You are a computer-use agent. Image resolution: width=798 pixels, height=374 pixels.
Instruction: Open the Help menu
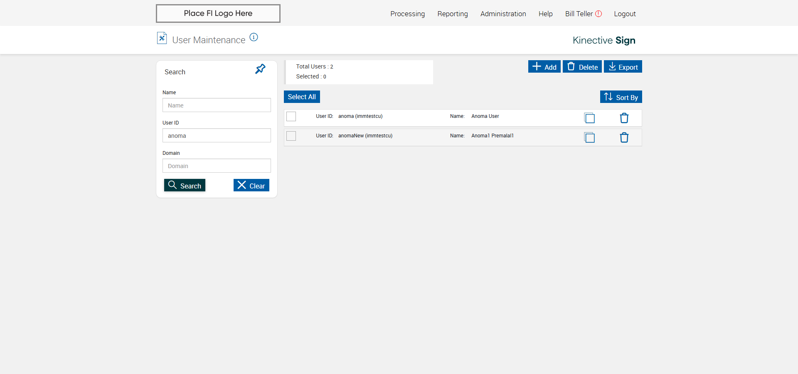545,14
